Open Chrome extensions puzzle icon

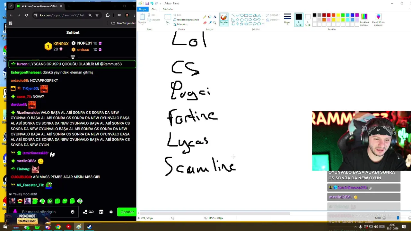[x=108, y=15]
